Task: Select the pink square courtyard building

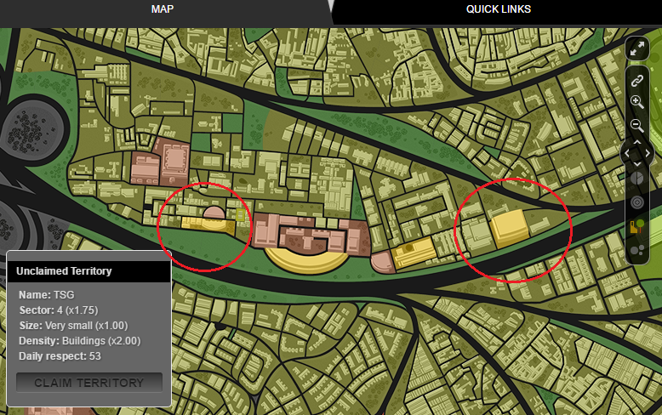Action: (173, 162)
